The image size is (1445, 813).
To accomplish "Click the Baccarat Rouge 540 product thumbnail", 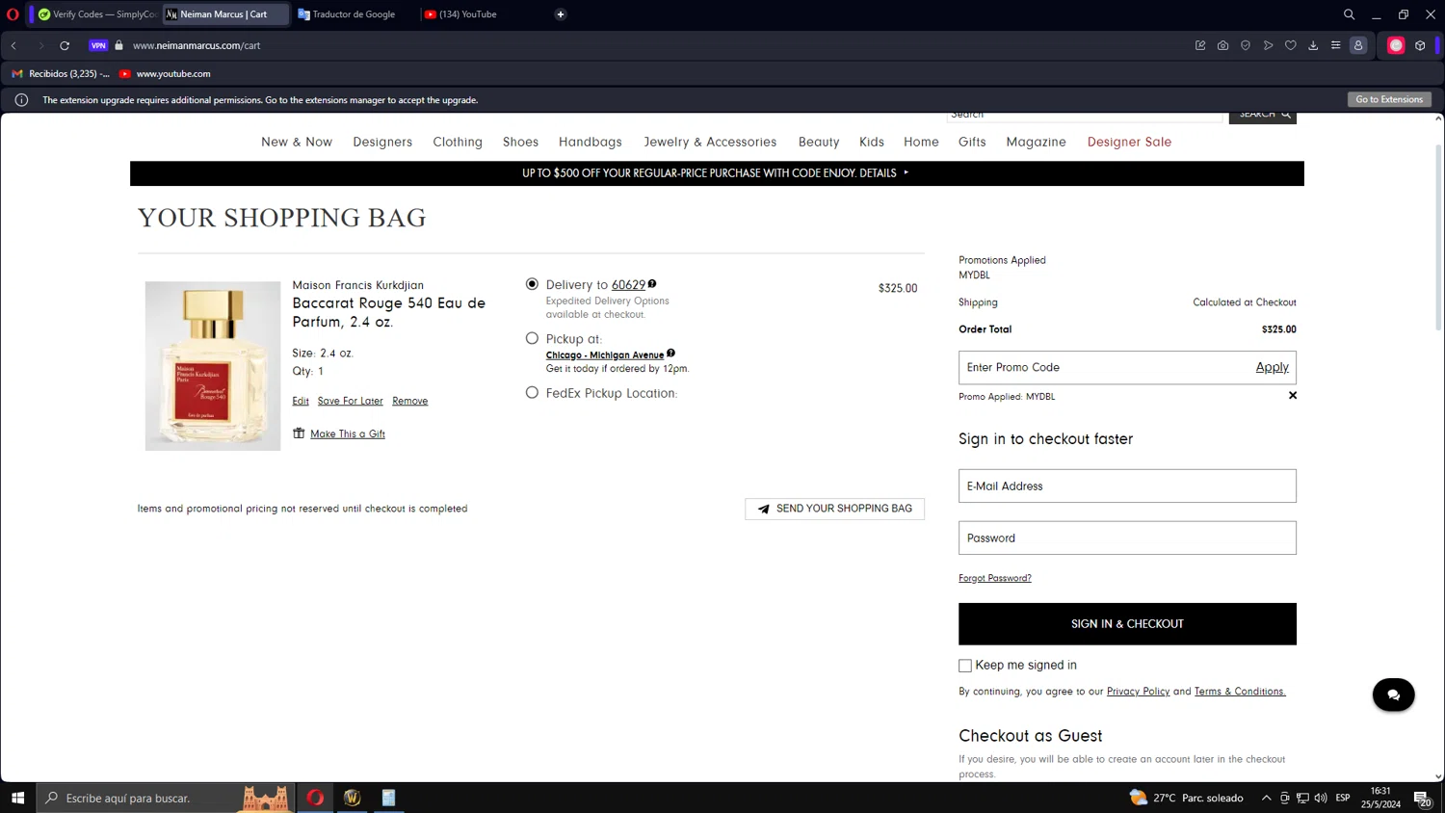I will tap(213, 366).
